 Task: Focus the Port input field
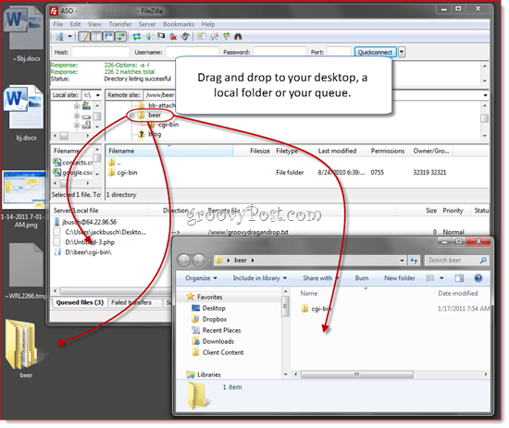pos(340,52)
